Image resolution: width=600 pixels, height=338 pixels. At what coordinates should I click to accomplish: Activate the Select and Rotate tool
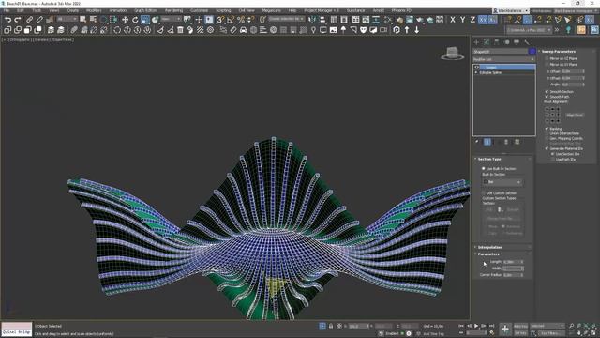pyautogui.click(x=135, y=20)
